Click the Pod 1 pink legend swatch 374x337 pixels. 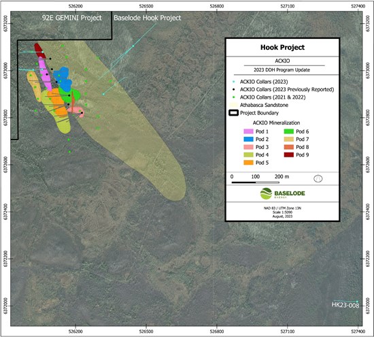248,131
